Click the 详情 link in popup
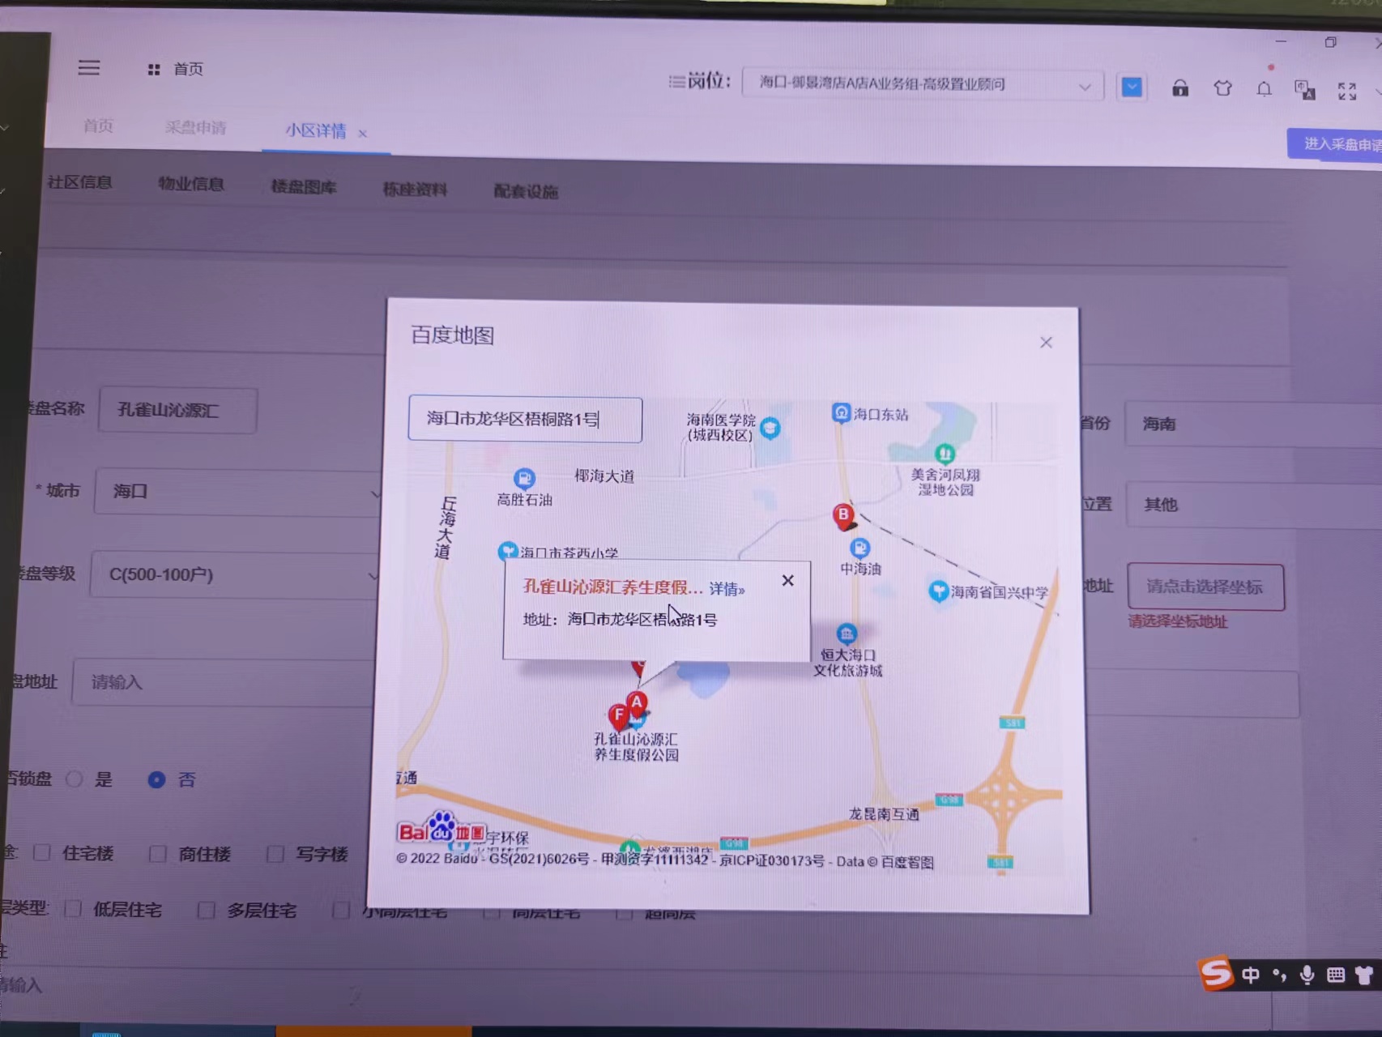 727,589
